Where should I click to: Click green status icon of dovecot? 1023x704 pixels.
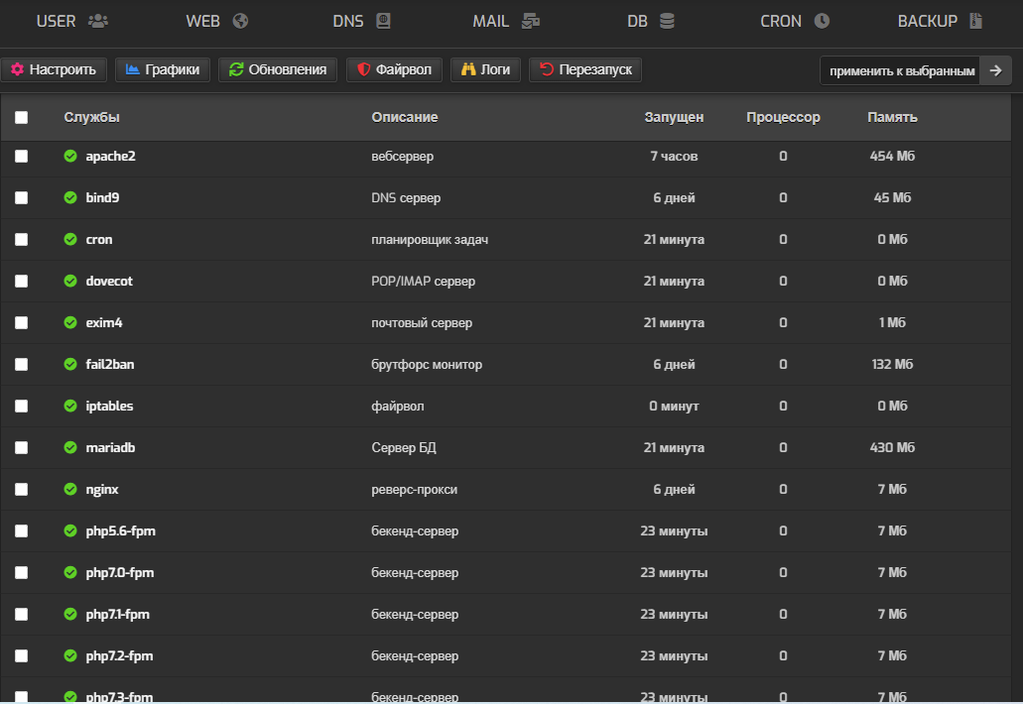70,281
